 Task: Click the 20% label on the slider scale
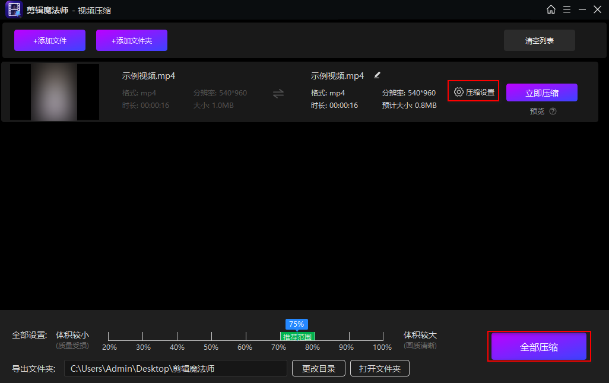[109, 347]
